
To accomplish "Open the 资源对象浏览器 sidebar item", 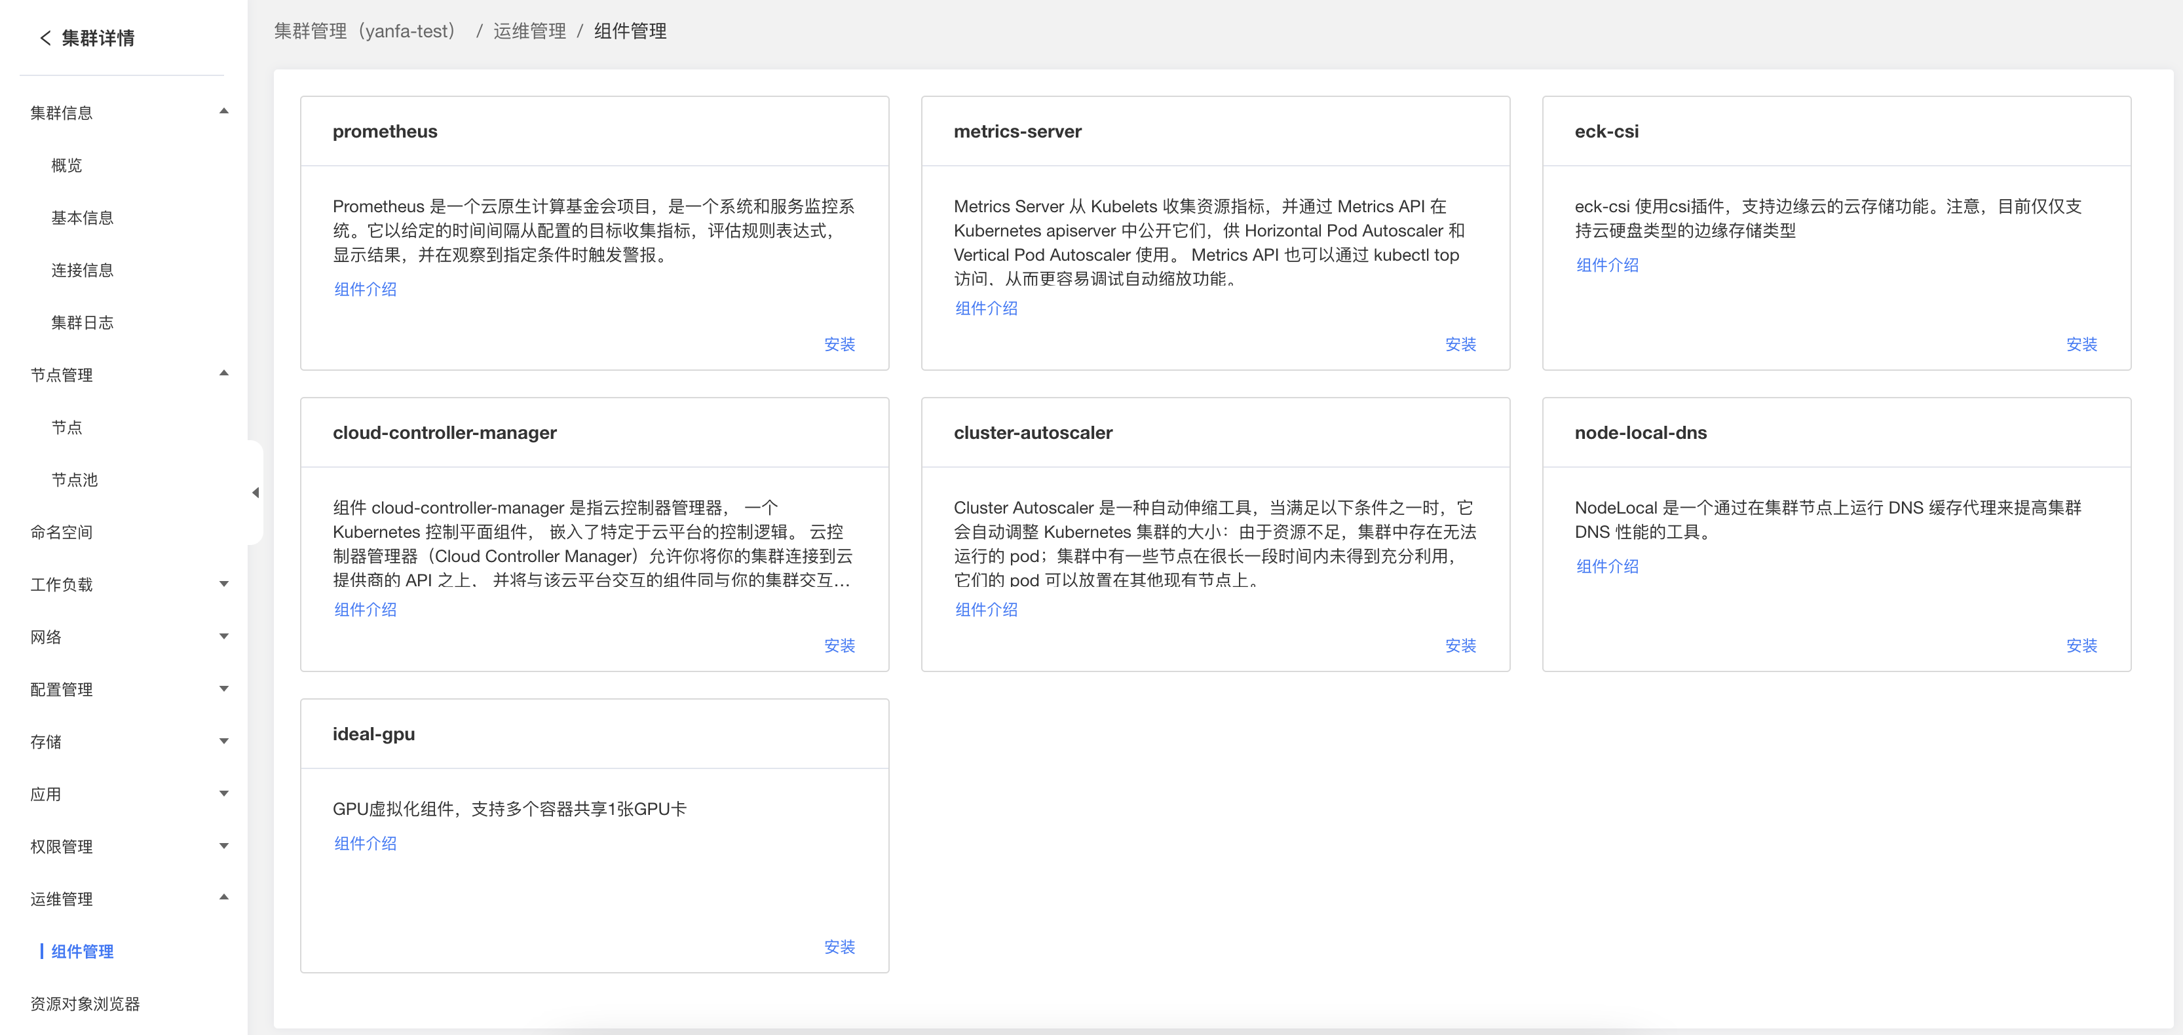I will pos(85,1004).
